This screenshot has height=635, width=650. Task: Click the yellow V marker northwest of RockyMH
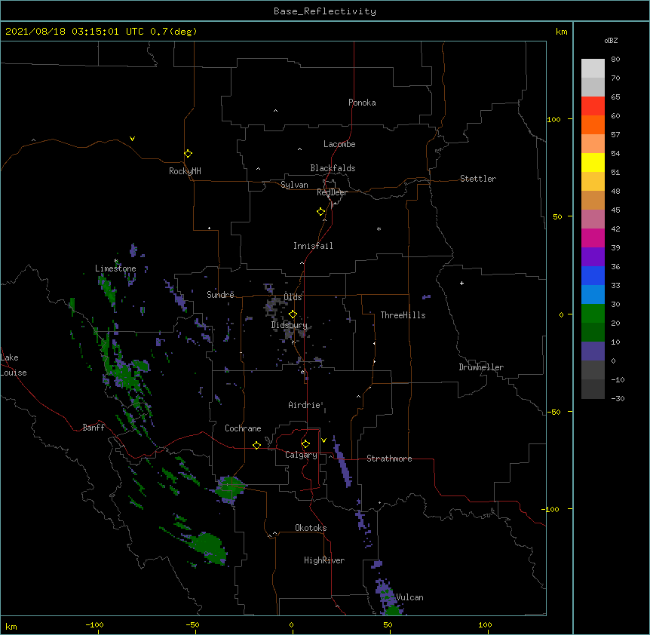[132, 139]
